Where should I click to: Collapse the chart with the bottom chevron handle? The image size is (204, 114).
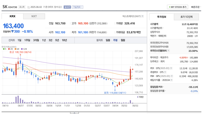pyautogui.click(x=74, y=113)
